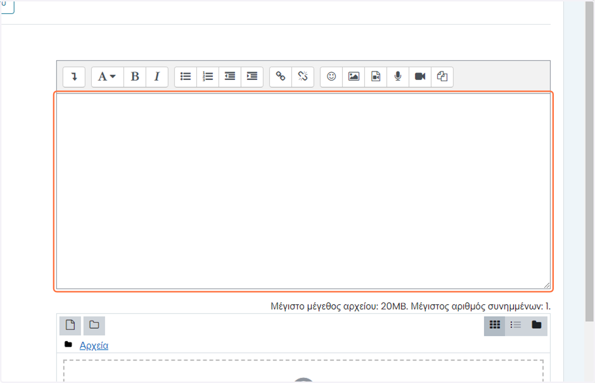
Task: Switch file view to icons grid
Action: click(x=494, y=325)
